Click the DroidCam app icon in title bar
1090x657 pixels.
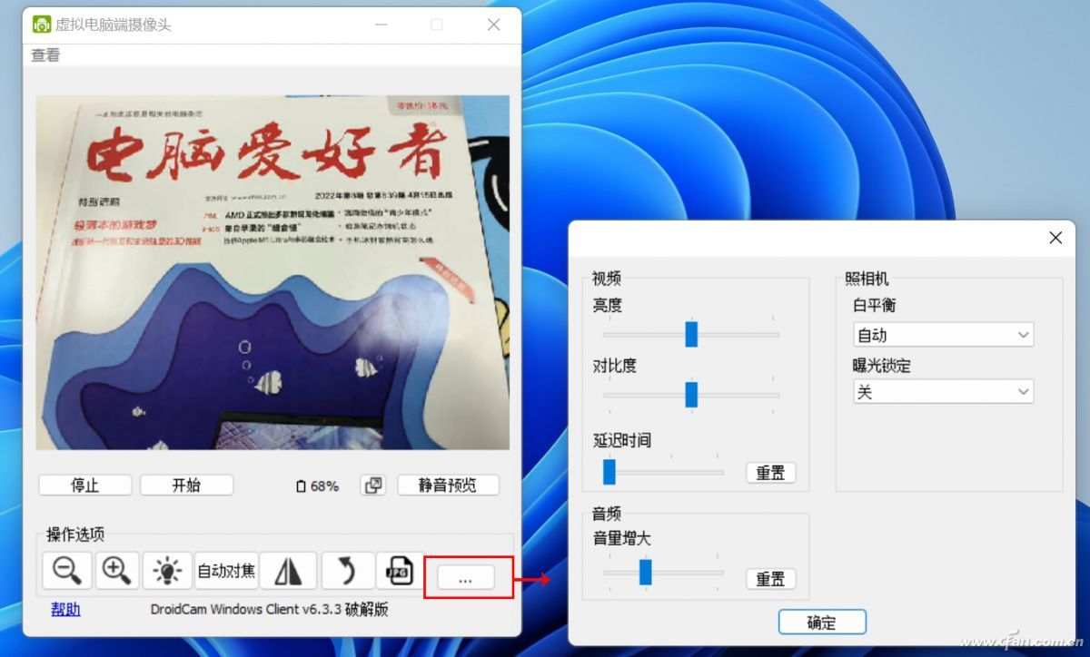42,25
